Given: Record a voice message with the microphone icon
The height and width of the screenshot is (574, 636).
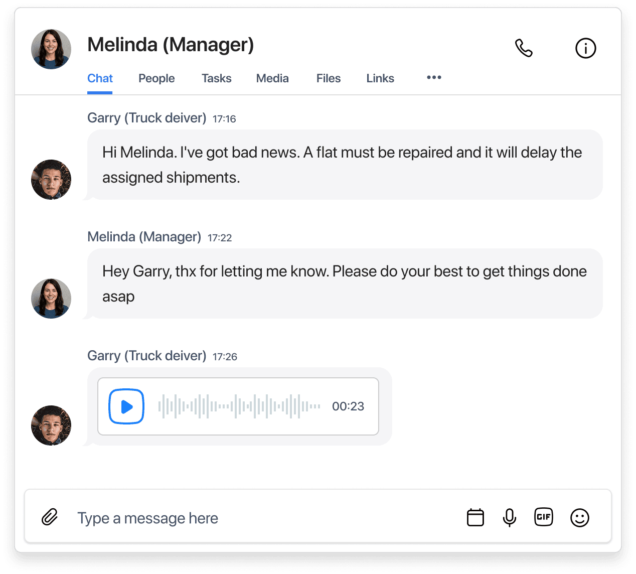Looking at the screenshot, I should pyautogui.click(x=510, y=517).
